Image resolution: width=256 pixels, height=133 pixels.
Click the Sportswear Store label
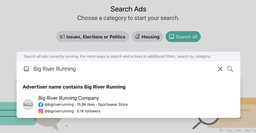point(113,105)
